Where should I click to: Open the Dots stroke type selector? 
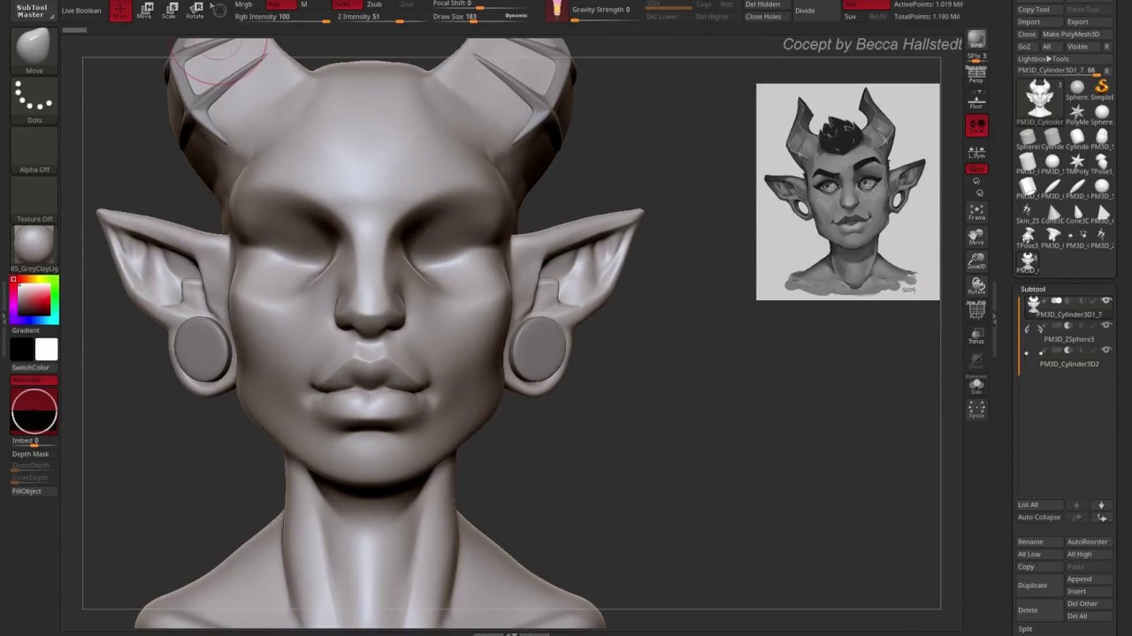(34, 102)
